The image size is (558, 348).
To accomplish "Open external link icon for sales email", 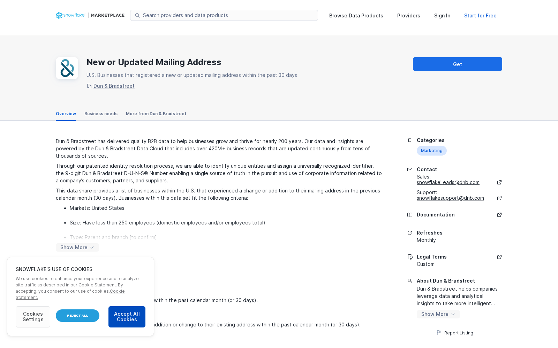I will 499,182.
